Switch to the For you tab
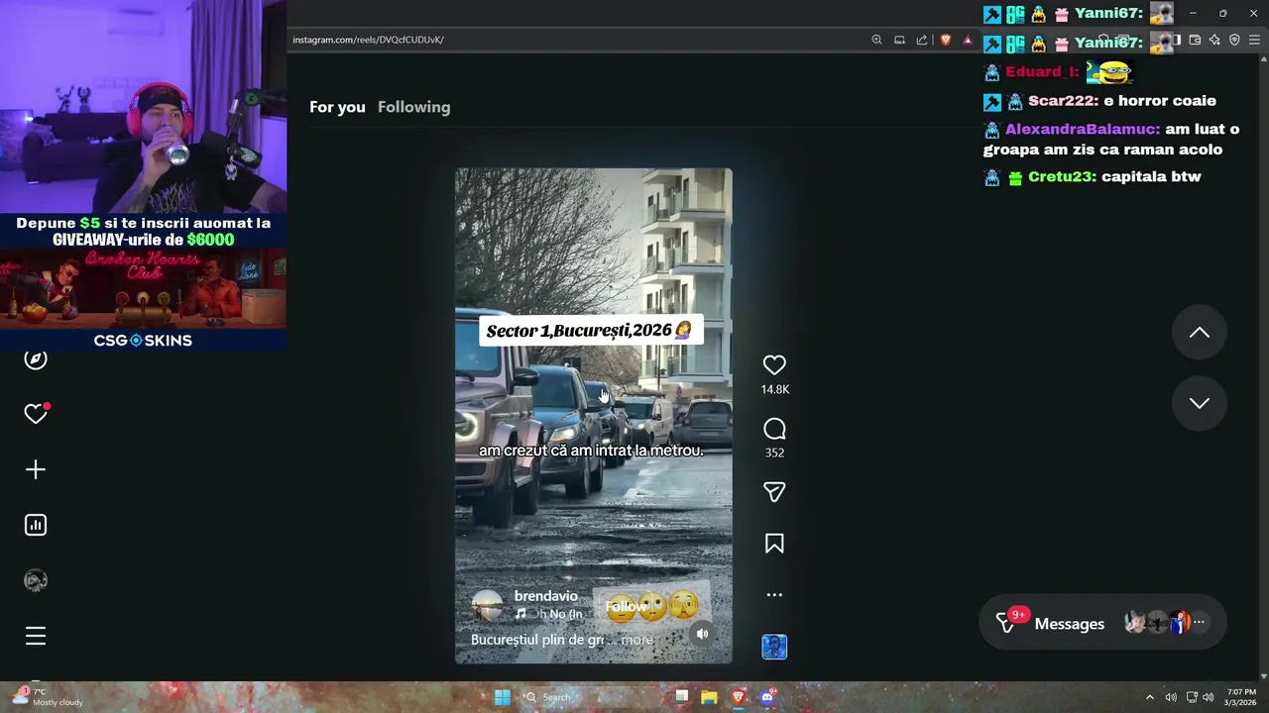This screenshot has width=1269, height=713. (x=337, y=107)
